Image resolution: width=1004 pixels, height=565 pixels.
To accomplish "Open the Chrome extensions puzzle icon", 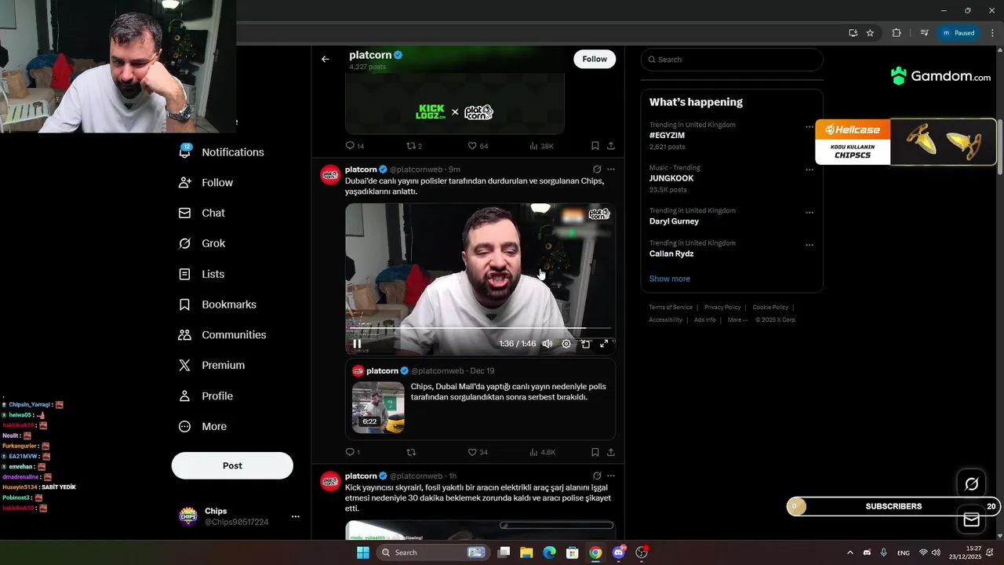I will [897, 33].
